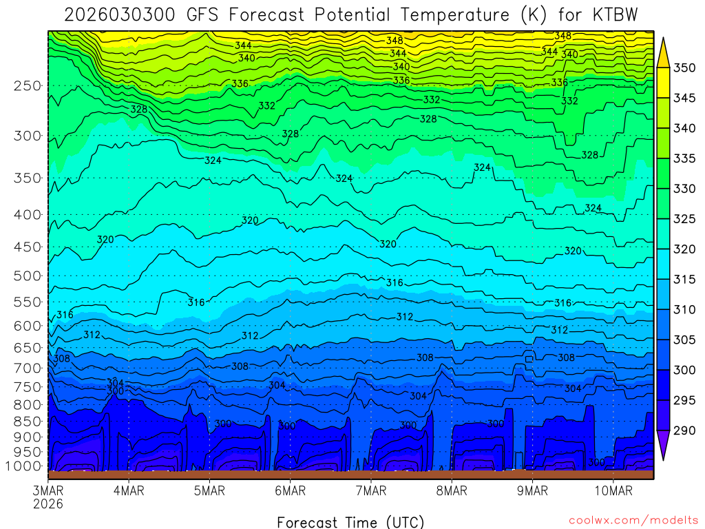Click the 400 pressure level label
The image size is (705, 529).
click(x=28, y=215)
